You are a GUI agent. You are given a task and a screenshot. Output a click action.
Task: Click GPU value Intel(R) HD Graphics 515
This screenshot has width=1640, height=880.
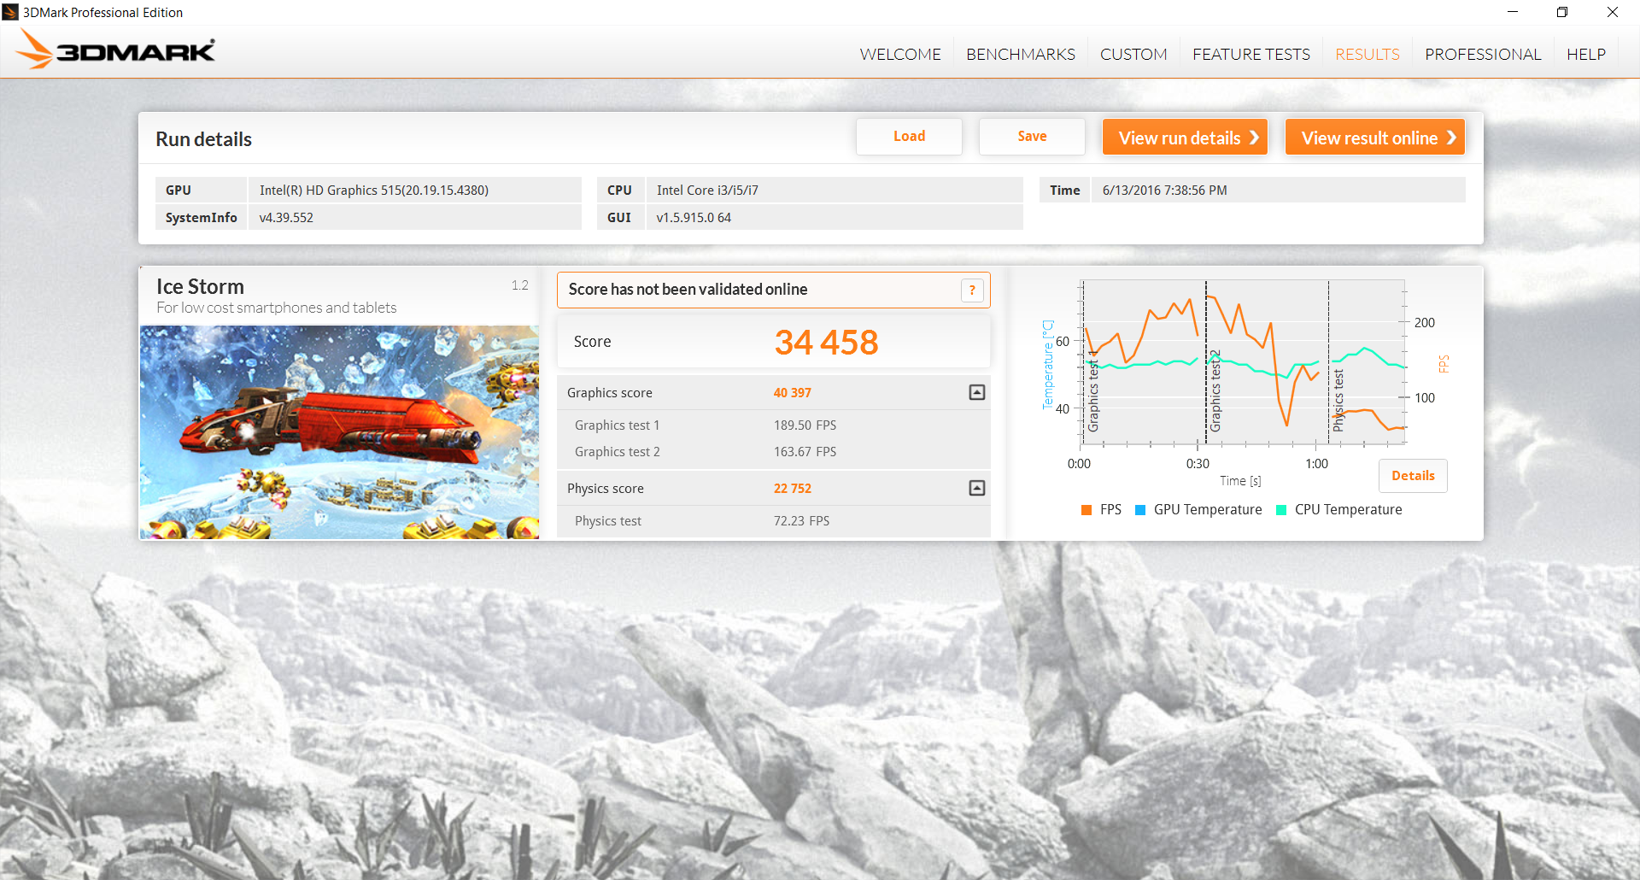374,191
